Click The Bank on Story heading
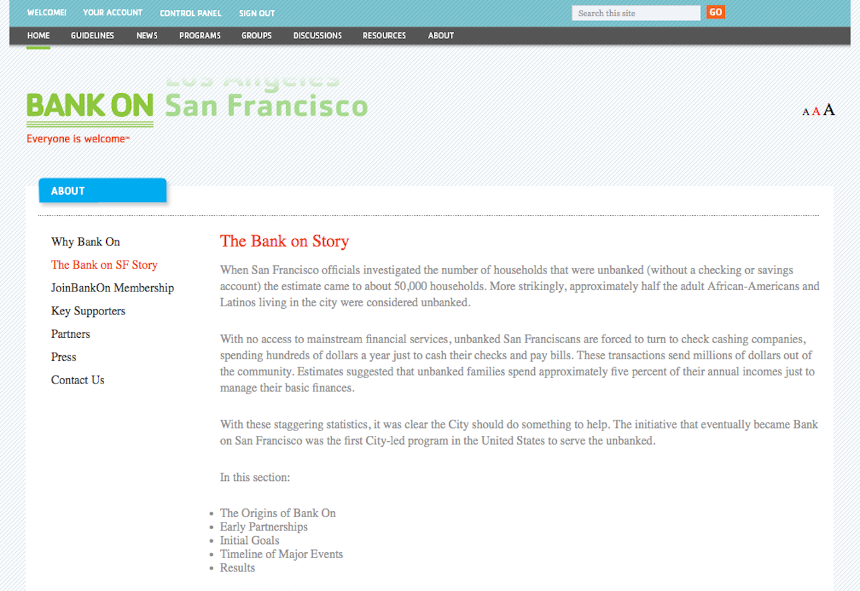Screen dimensions: 860x591 [x=284, y=241]
